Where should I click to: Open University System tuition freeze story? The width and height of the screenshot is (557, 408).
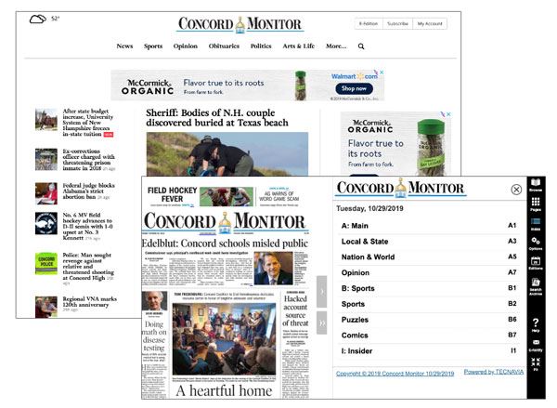88,123
